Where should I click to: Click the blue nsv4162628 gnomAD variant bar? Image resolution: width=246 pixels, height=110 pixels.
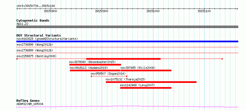(x=127, y=41)
